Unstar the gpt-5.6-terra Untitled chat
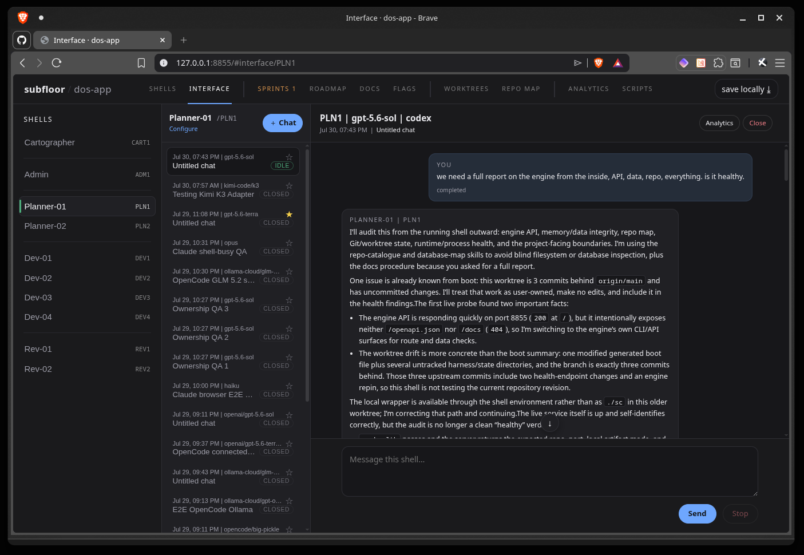Screen dimensions: 804x555 pos(289,214)
